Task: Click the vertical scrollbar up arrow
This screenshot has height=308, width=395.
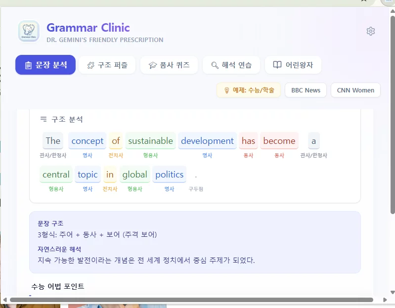Action: tap(393, 11)
